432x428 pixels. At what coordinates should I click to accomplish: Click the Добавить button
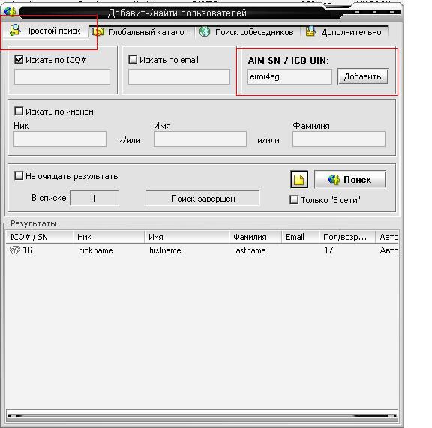pyautogui.click(x=363, y=76)
